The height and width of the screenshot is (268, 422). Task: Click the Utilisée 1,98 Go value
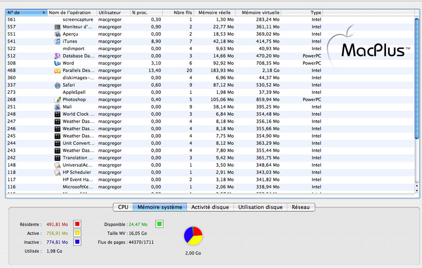pos(54,251)
